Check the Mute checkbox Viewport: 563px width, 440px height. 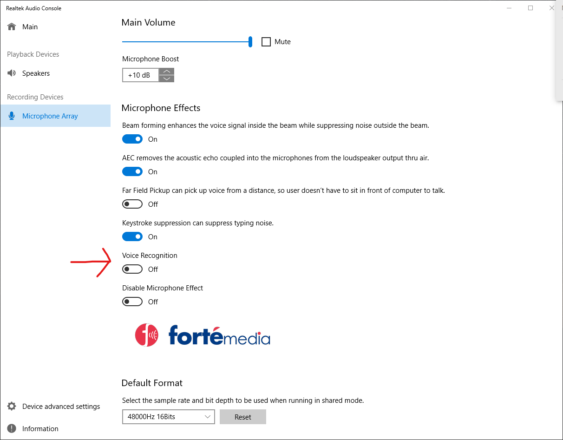266,42
